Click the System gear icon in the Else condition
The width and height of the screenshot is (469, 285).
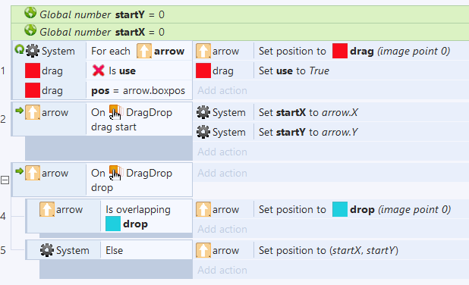[47, 250]
